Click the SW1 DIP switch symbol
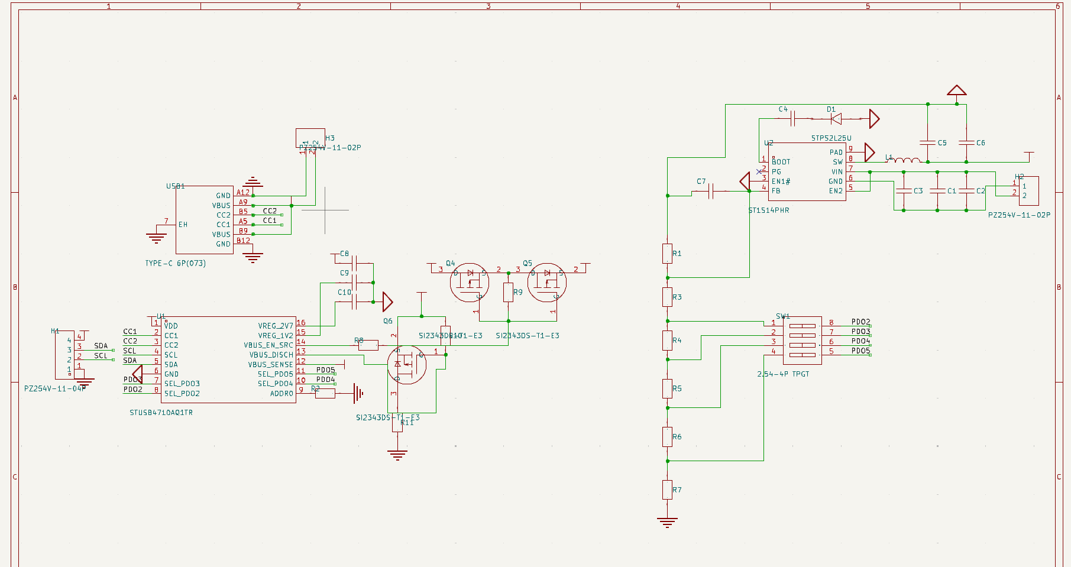 (x=802, y=340)
